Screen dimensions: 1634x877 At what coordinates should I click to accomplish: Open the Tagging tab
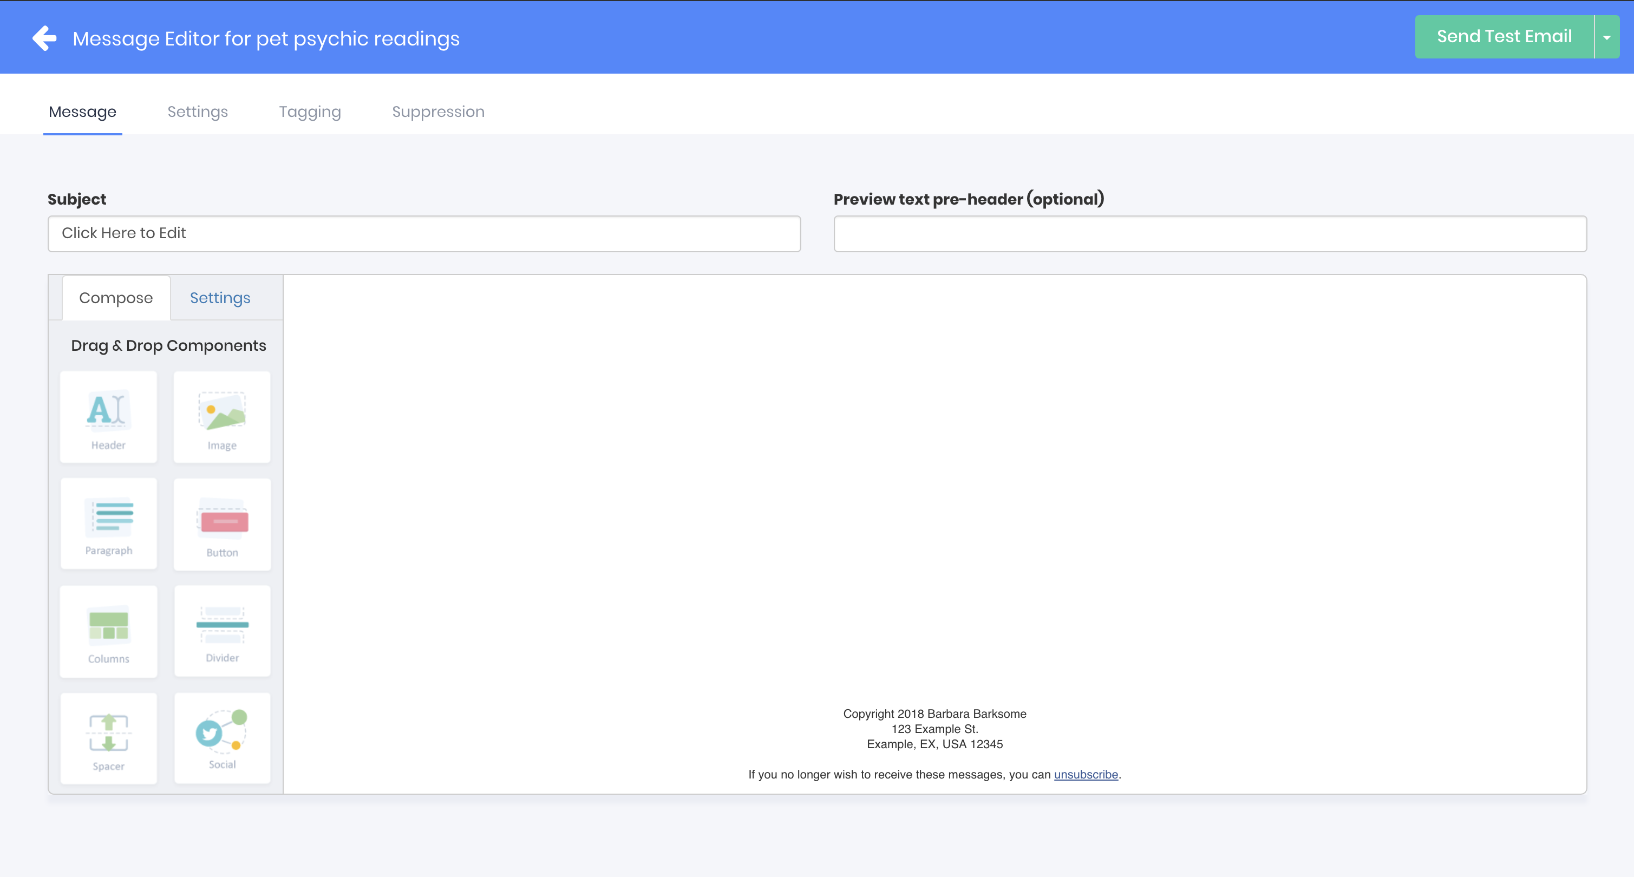point(310,112)
